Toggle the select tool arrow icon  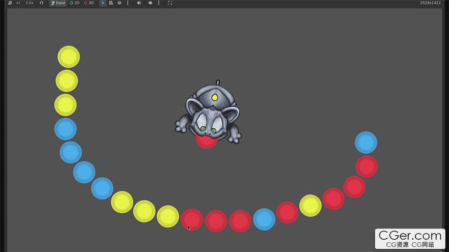(103, 3)
